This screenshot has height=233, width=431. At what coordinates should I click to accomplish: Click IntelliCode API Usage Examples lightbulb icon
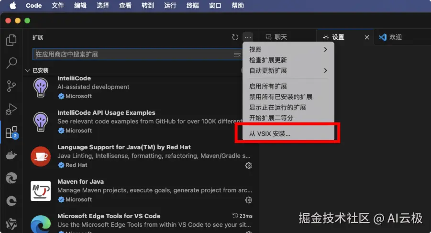coord(41,122)
